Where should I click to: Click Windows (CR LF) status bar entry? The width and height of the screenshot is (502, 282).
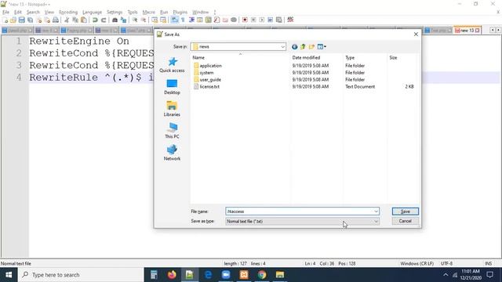417,263
